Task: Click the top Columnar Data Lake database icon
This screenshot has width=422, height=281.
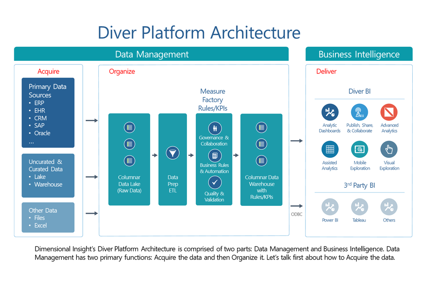Action: (x=129, y=127)
